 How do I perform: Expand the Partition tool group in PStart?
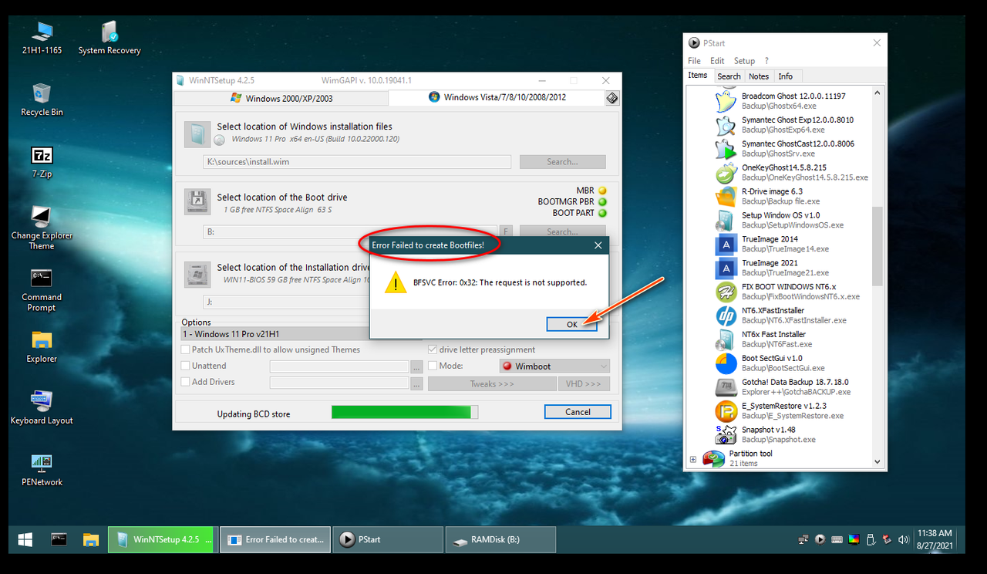pos(692,459)
